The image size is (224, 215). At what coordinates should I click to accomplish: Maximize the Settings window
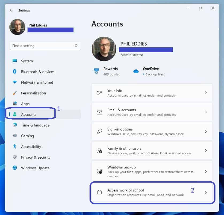click(200, 8)
